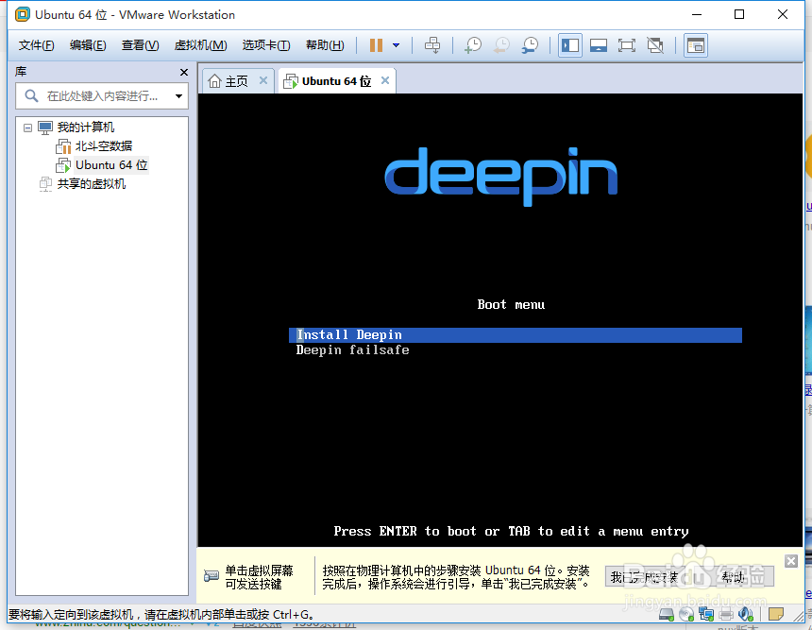812x630 pixels.
Task: Open the Snapshot Manager icon
Action: pos(529,44)
